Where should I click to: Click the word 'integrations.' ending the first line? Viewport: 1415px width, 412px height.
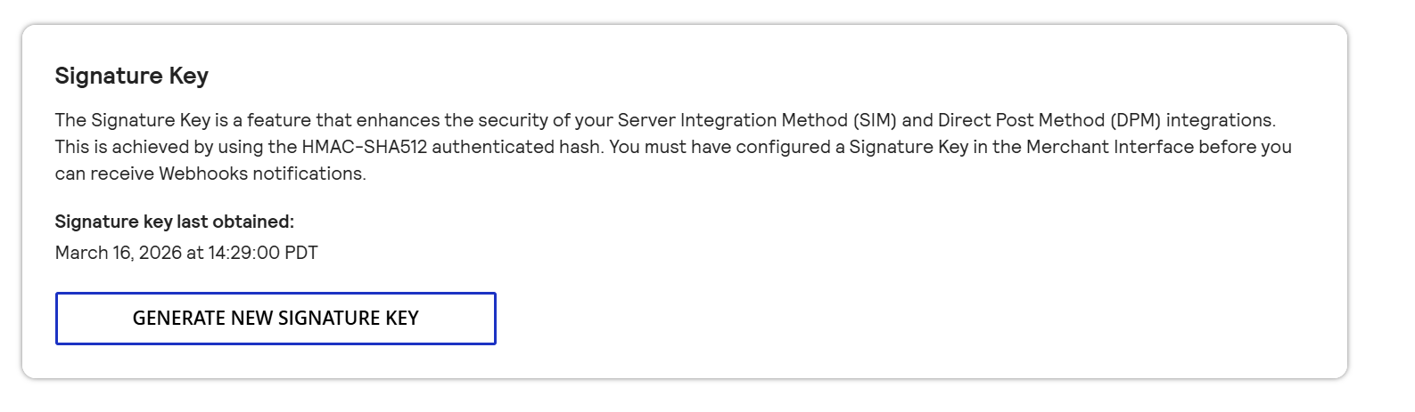coord(1222,120)
